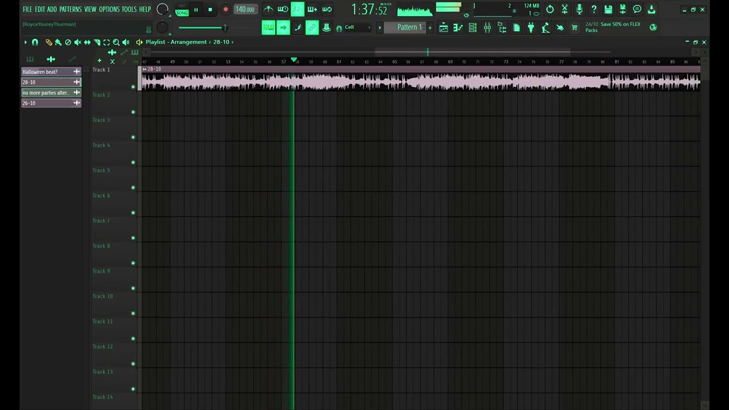Toggle step editing mode icon

[297, 27]
